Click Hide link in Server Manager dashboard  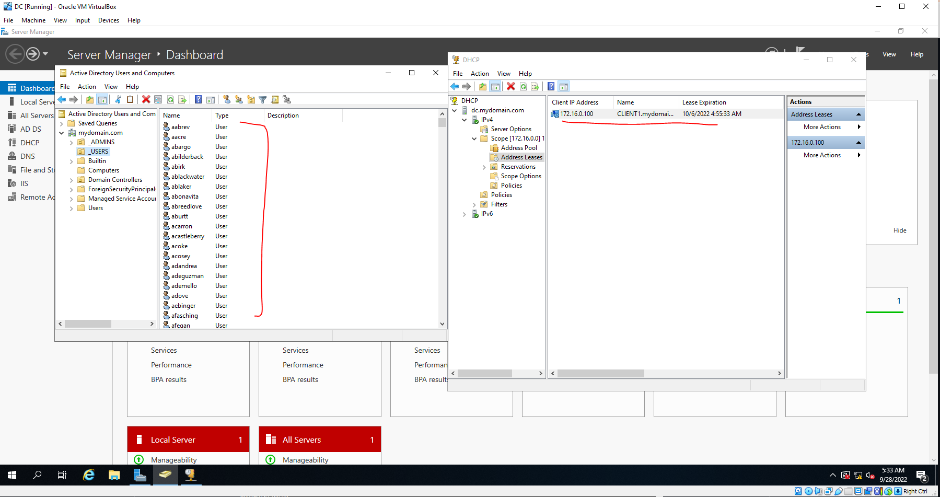tap(900, 230)
